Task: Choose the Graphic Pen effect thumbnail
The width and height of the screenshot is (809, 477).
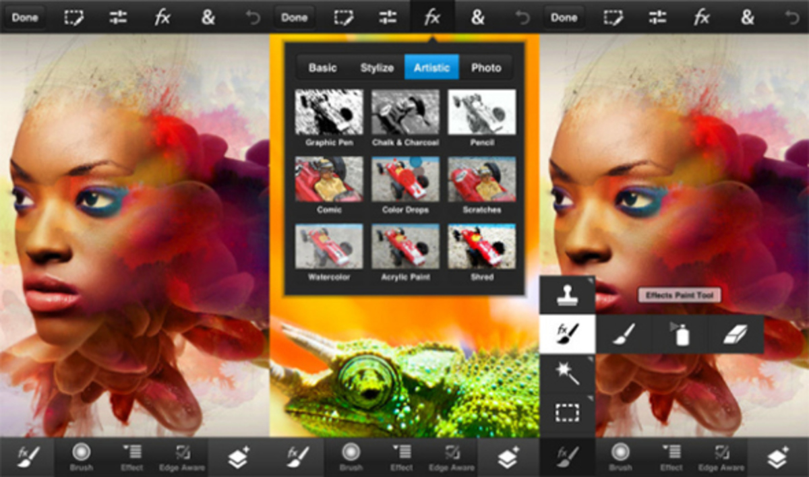Action: pyautogui.click(x=329, y=112)
